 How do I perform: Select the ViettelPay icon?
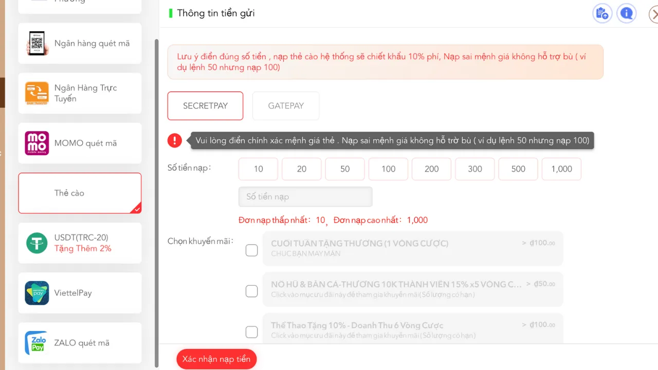click(x=37, y=293)
